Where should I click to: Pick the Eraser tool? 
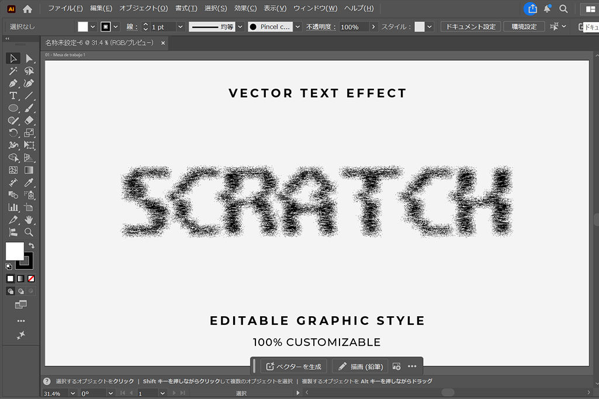pyautogui.click(x=29, y=120)
